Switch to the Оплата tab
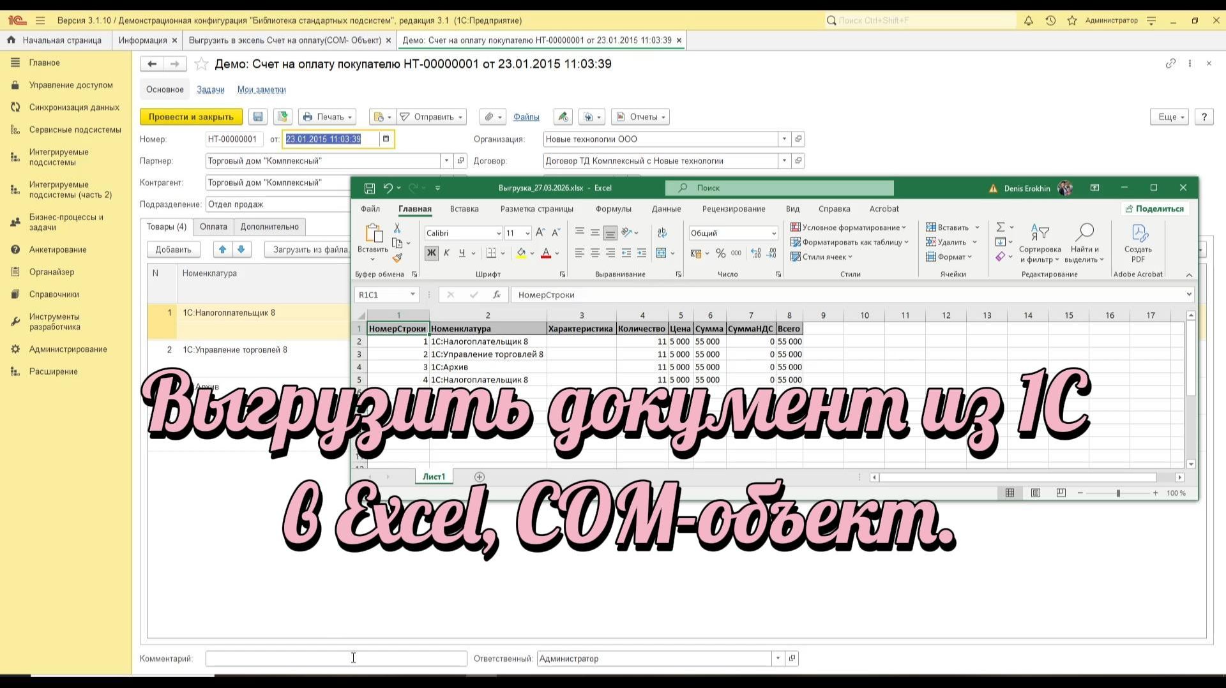 [x=213, y=227]
